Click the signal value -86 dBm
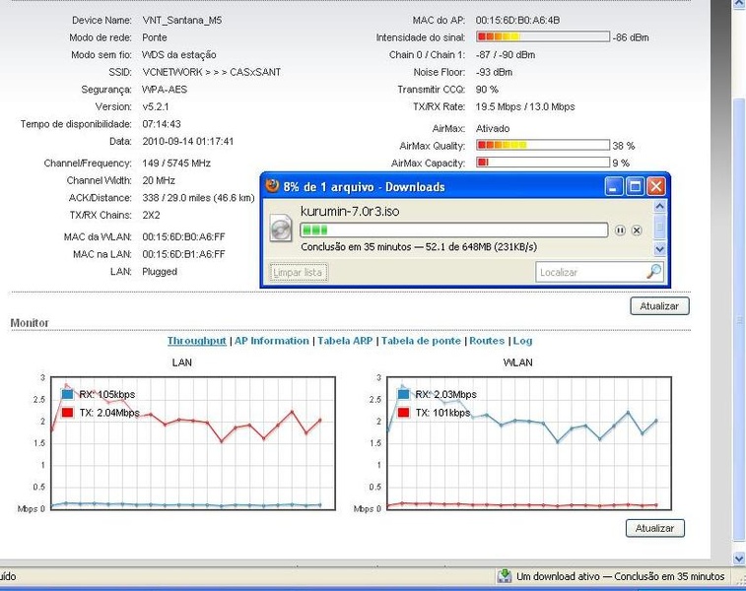Screen dimensions: 746x591 click(x=631, y=37)
